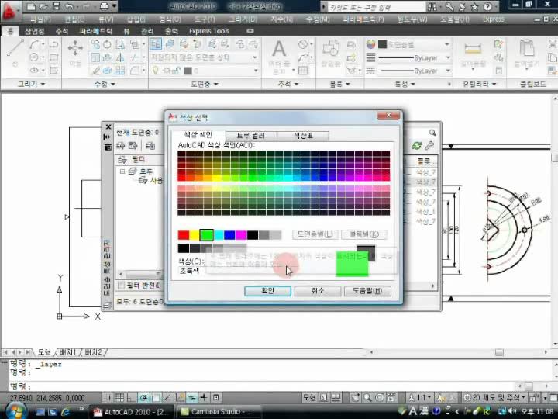Click the 도면층별(L) button
The width and height of the screenshot is (558, 419).
click(315, 234)
